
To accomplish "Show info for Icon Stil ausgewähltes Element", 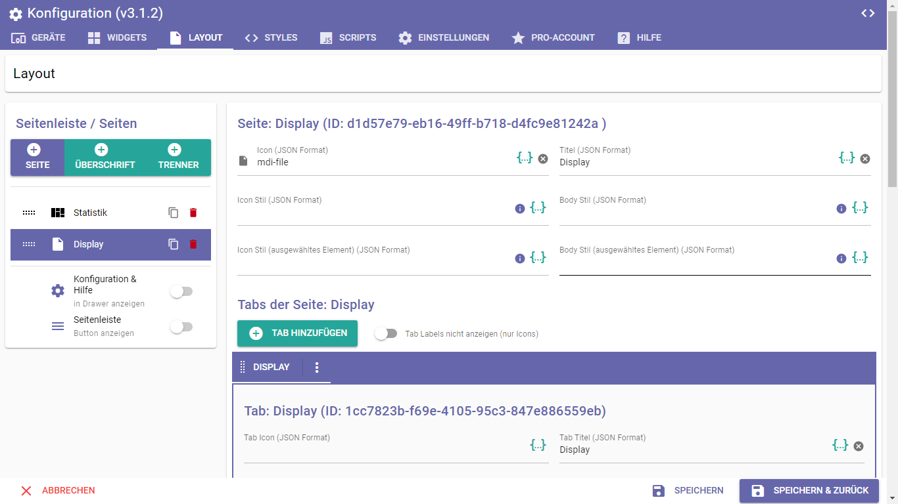I will pyautogui.click(x=520, y=259).
